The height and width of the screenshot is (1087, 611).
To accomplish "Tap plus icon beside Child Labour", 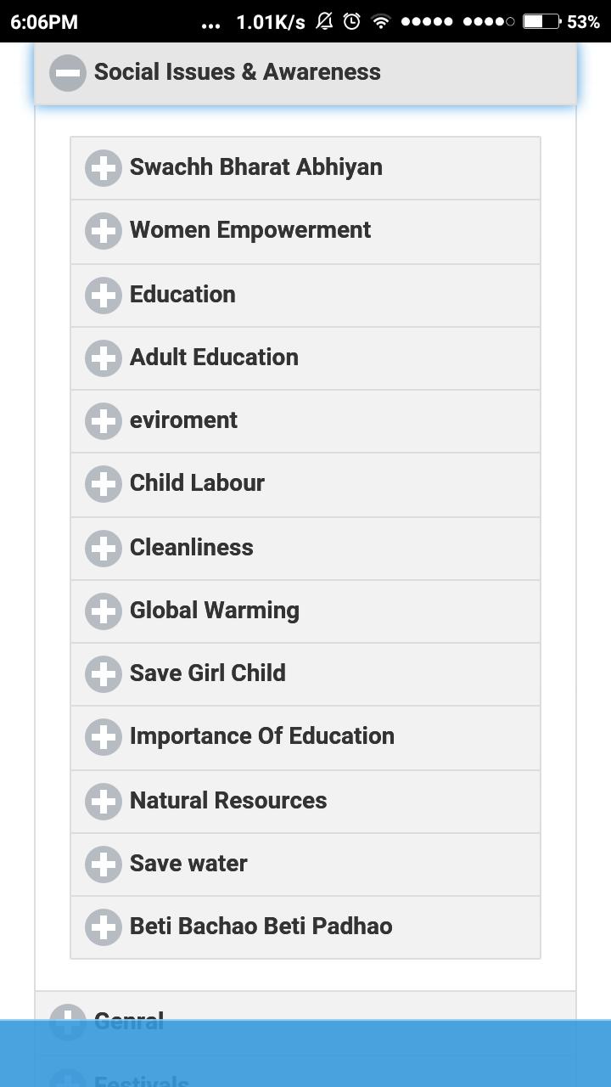I will [104, 484].
